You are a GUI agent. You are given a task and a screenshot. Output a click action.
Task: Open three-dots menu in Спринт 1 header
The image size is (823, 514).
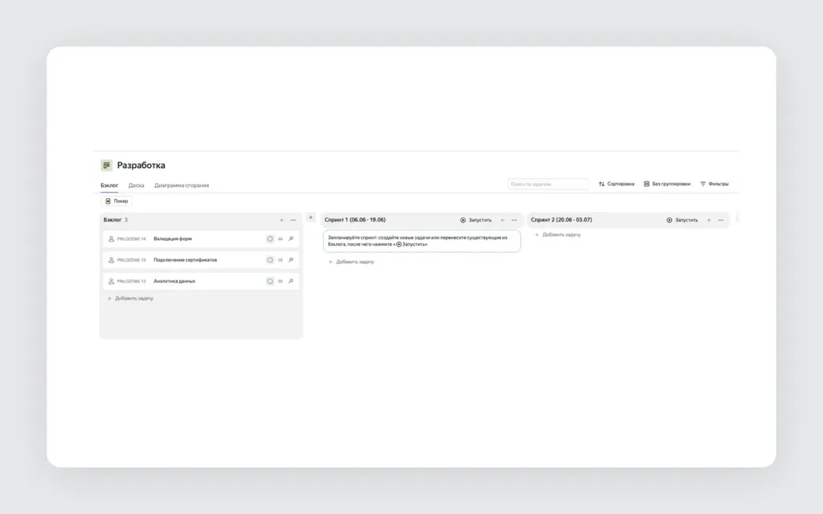[514, 220]
